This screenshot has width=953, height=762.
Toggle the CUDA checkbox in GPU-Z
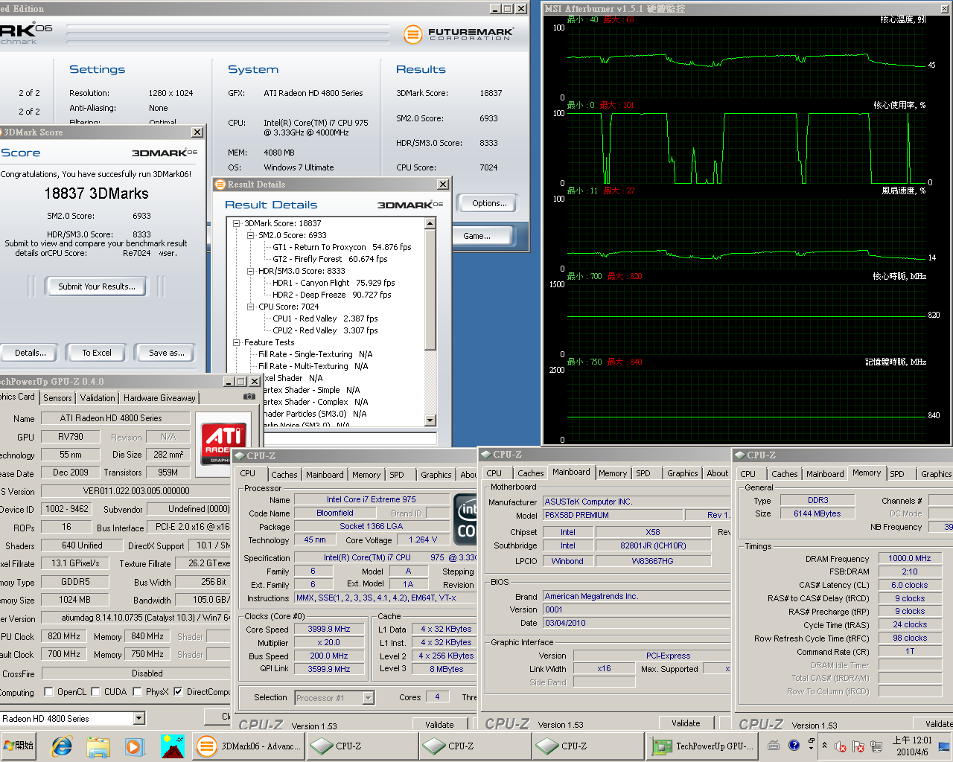point(95,691)
